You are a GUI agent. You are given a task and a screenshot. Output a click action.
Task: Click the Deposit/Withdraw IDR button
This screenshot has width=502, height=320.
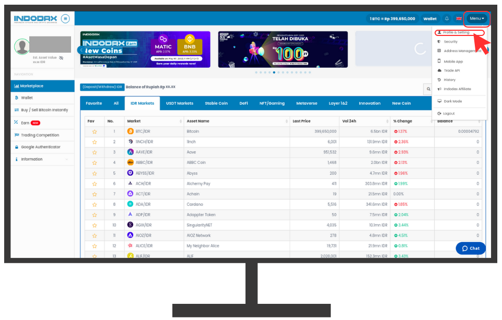[x=102, y=87]
